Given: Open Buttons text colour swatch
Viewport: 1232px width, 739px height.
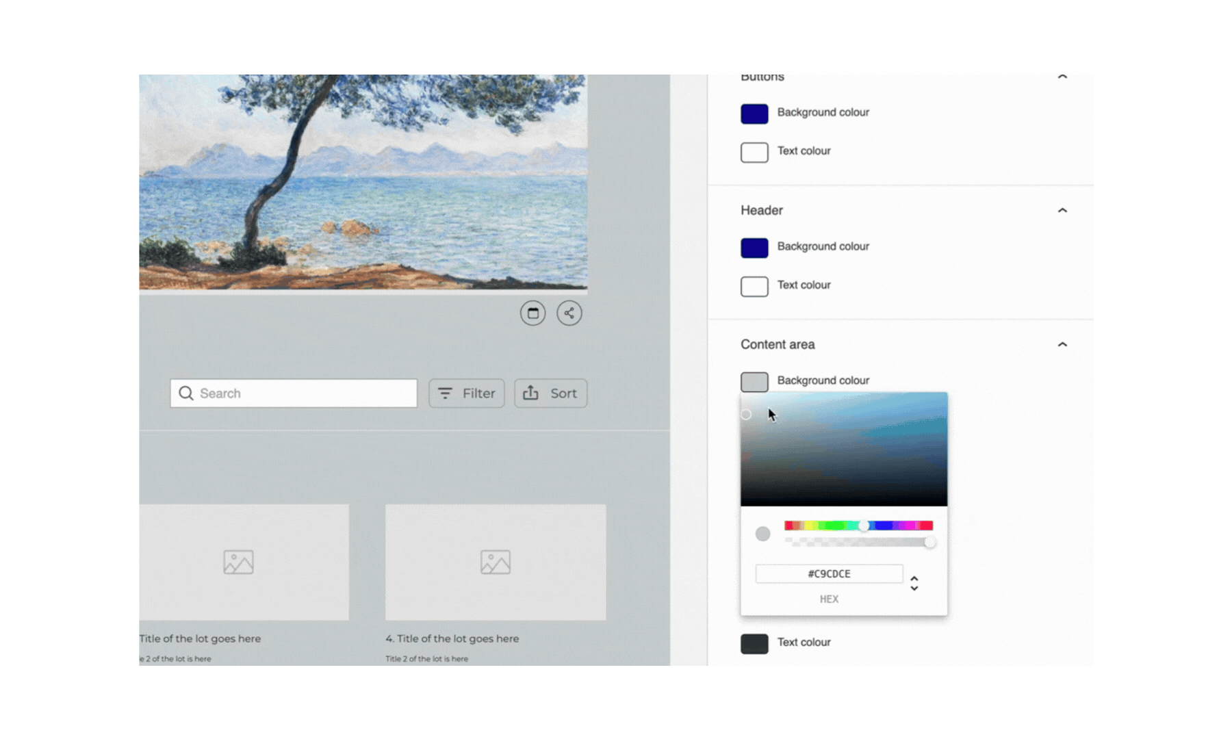Looking at the screenshot, I should [x=754, y=152].
